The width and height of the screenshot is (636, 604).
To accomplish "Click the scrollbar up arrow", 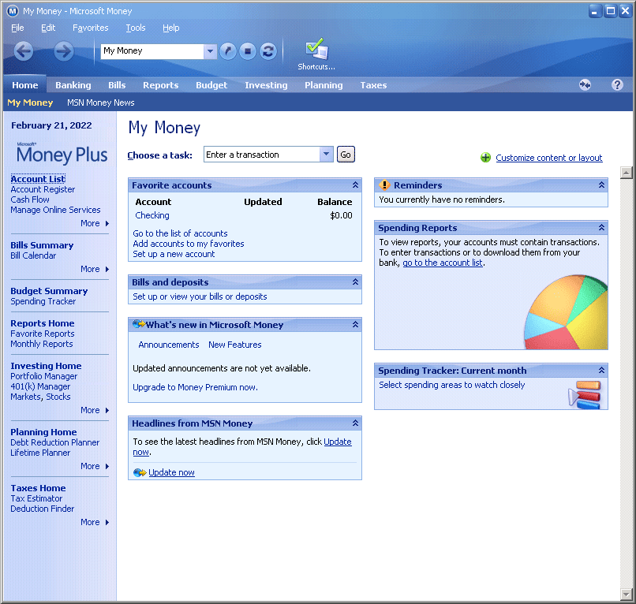I will [x=626, y=173].
